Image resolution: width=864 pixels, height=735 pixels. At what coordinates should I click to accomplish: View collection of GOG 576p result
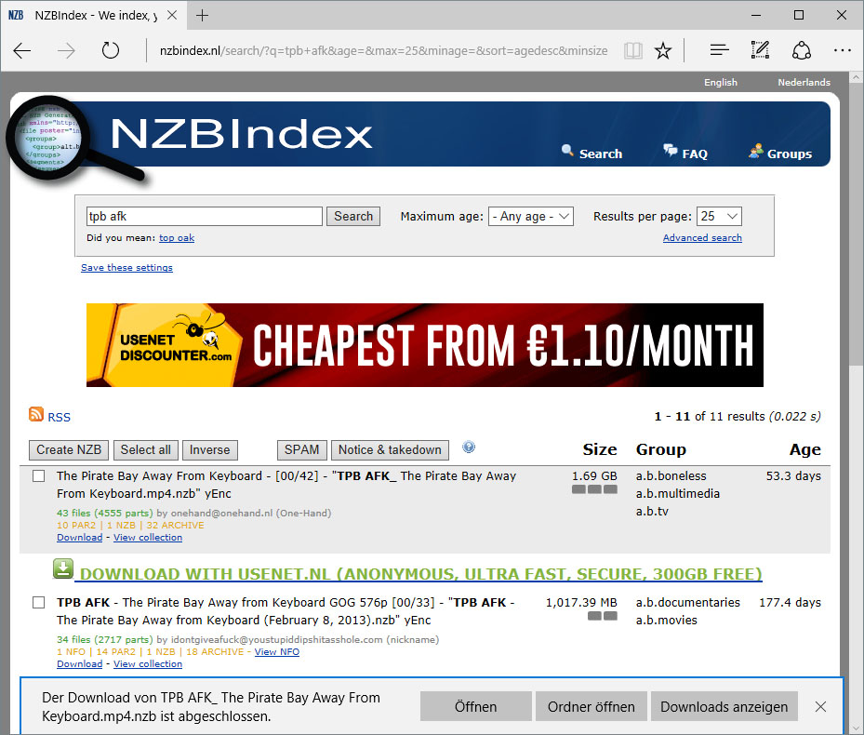tap(148, 664)
